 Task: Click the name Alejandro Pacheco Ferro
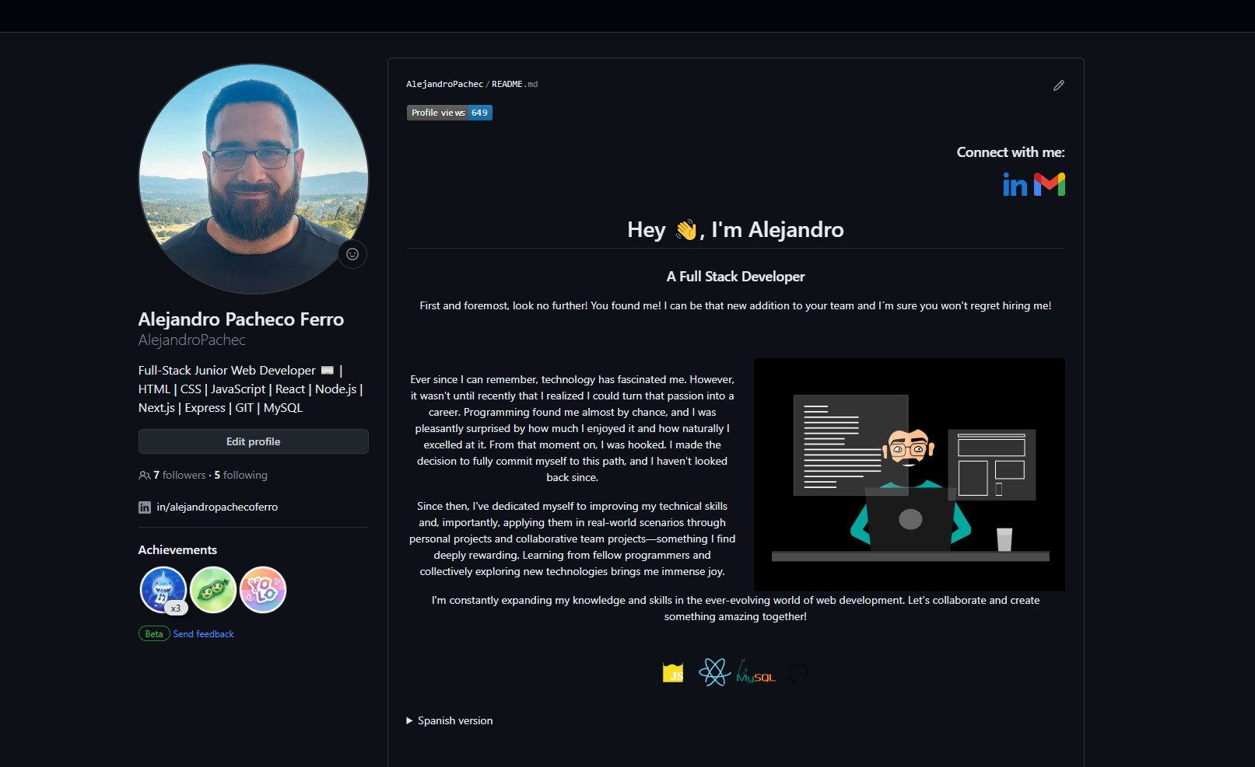(241, 319)
